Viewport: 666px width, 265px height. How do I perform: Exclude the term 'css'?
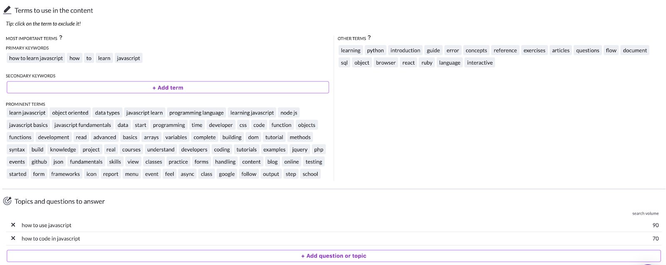243,125
